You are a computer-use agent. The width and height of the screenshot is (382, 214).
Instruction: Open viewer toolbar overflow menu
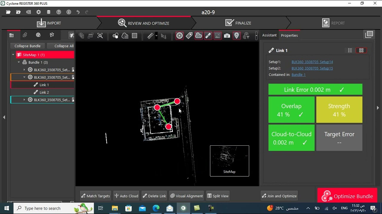[x=256, y=36]
